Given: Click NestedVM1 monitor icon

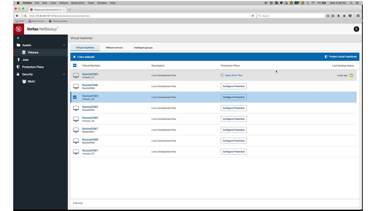Looking at the screenshot, I should click(76, 152).
